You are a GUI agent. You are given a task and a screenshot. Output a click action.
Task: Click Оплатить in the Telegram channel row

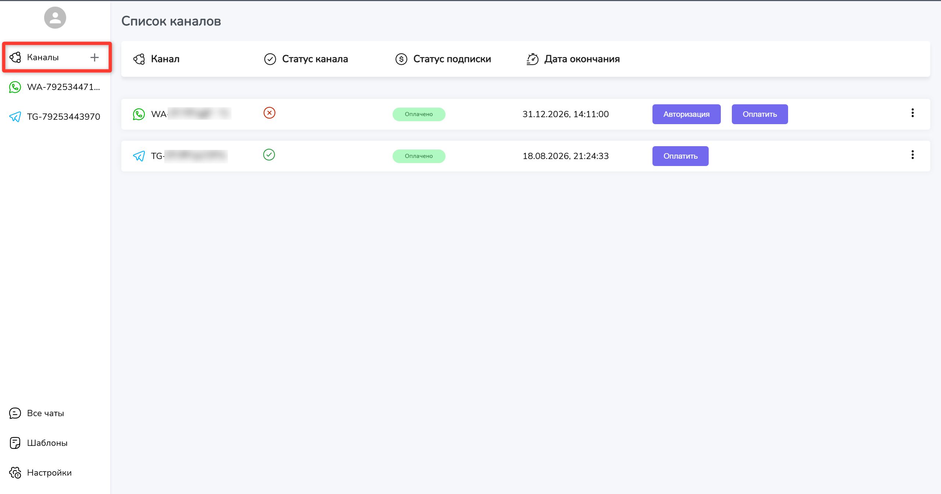point(680,156)
